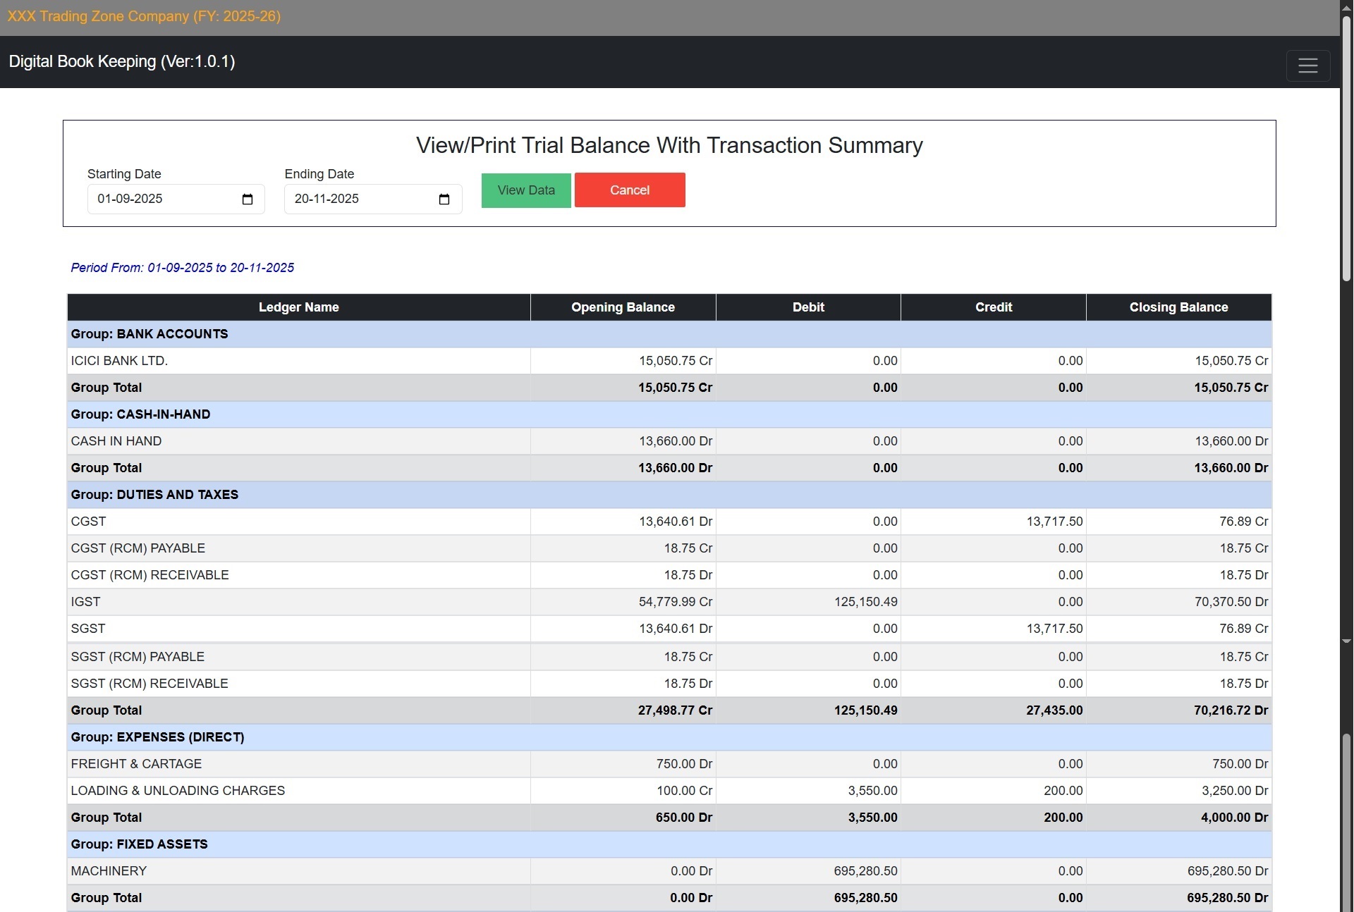Click XXX Trading Zone Company title text
1354x912 pixels.
click(x=144, y=16)
